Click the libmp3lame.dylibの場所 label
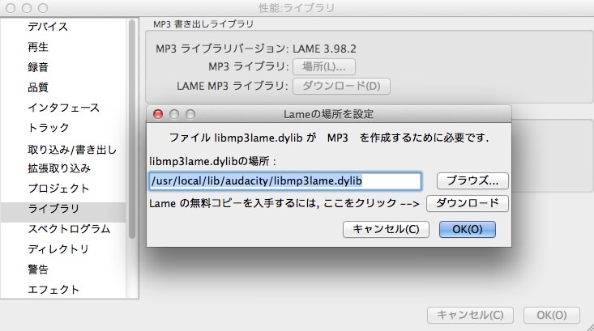594x331 pixels. point(213,161)
